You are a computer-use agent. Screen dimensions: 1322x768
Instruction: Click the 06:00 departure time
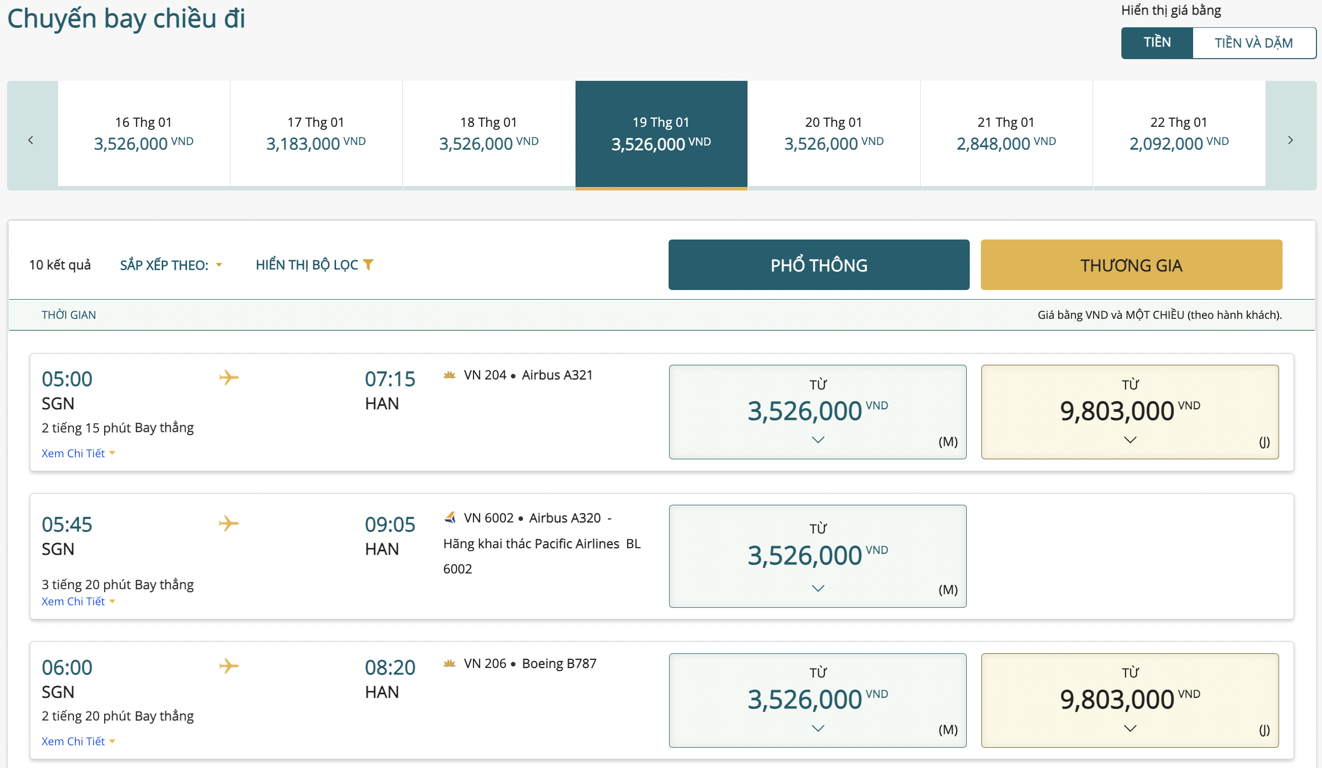coord(67,667)
